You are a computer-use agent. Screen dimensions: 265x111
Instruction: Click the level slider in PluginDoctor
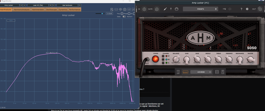pyautogui.click(x=100, y=14)
